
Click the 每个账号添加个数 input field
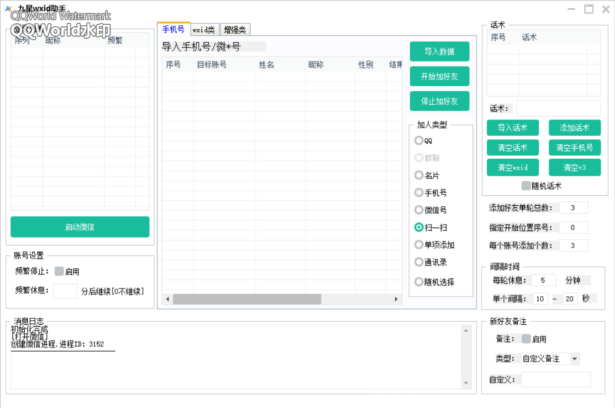(573, 245)
